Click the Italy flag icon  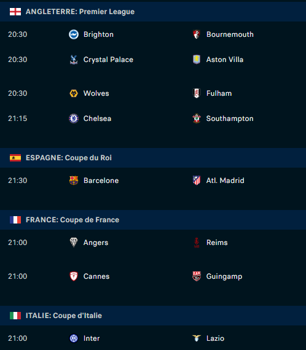[15, 316]
